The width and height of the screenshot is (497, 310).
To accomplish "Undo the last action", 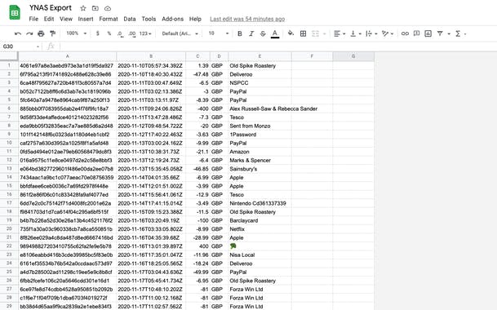I will [18, 33].
